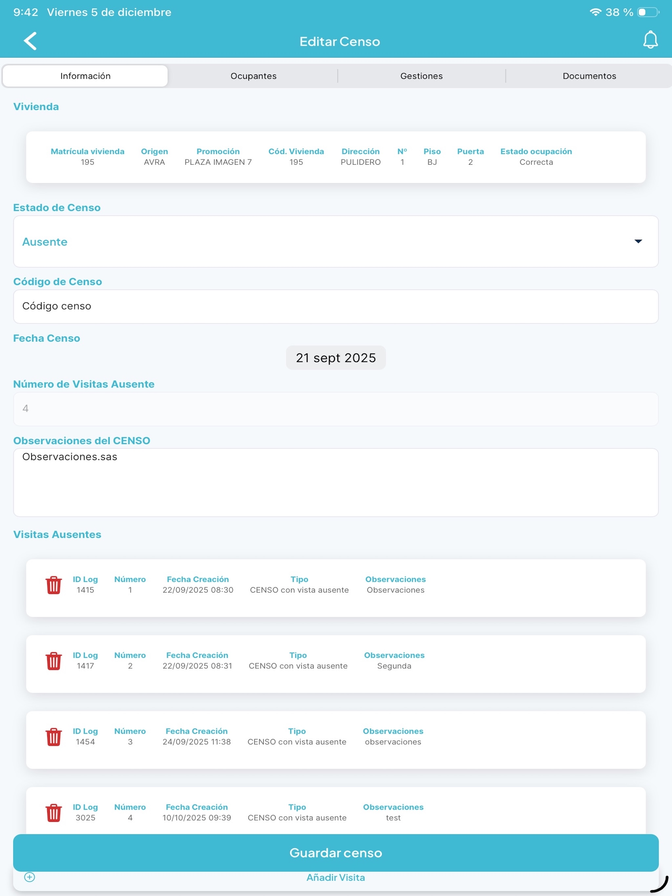Tap the 9:42 clock in status bar
Viewport: 672px width, 896px height.
tap(26, 12)
